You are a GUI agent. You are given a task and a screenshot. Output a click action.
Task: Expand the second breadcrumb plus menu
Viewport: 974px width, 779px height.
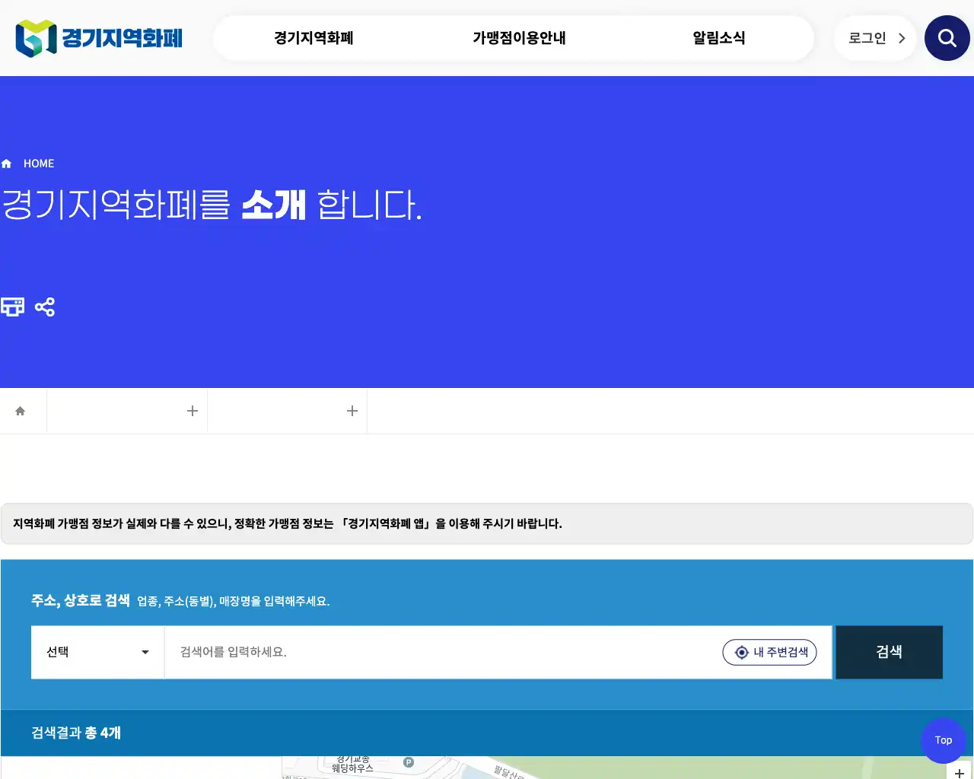coord(352,410)
